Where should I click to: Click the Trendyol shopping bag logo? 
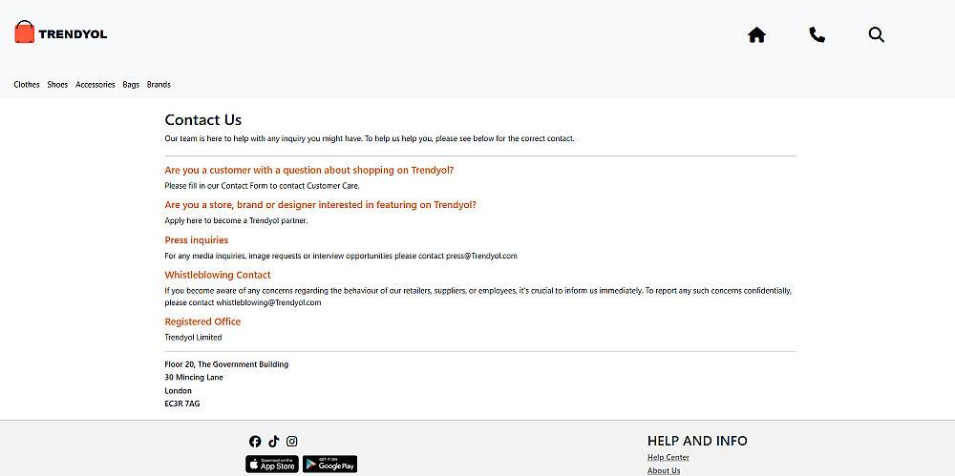pyautogui.click(x=25, y=32)
